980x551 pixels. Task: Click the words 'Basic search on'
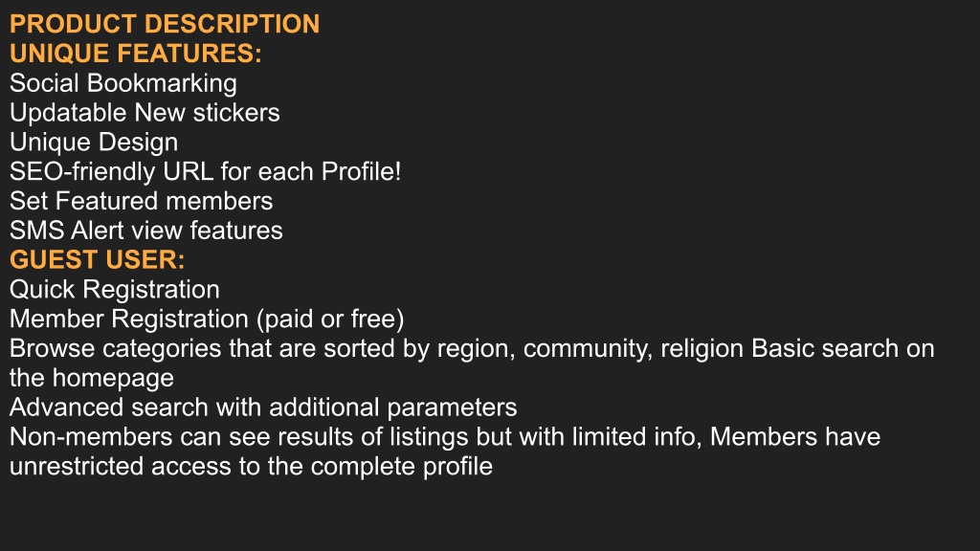(842, 348)
